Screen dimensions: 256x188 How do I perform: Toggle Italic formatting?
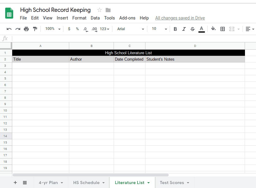point(184,29)
